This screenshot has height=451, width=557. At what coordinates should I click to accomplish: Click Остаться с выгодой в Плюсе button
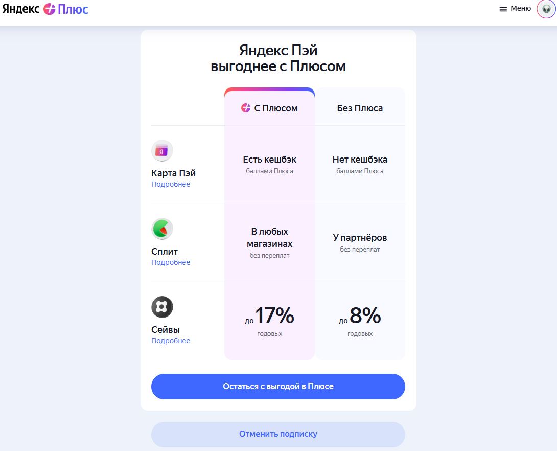tap(278, 387)
